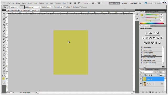Select the Crop tool
Viewport: 168px width, 95px height.
click(4, 25)
